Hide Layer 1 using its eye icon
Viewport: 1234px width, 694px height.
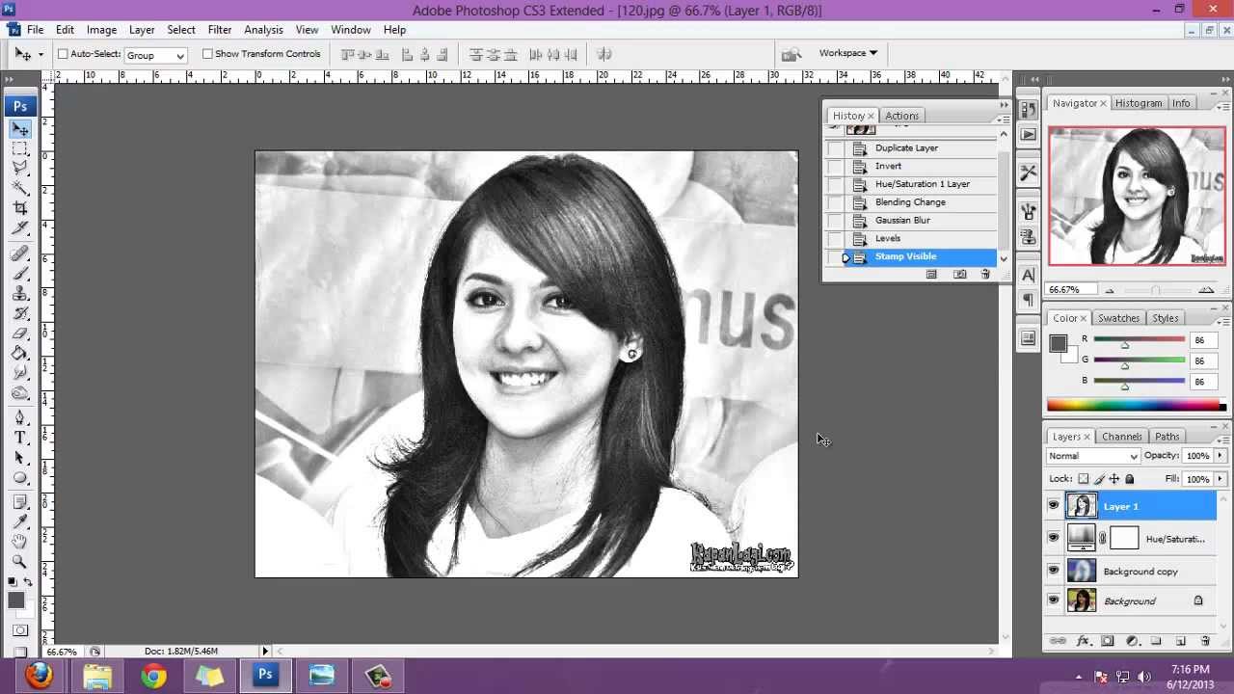(1053, 506)
